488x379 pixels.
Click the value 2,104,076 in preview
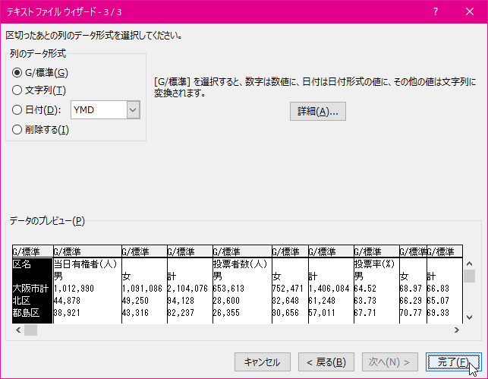tap(187, 289)
